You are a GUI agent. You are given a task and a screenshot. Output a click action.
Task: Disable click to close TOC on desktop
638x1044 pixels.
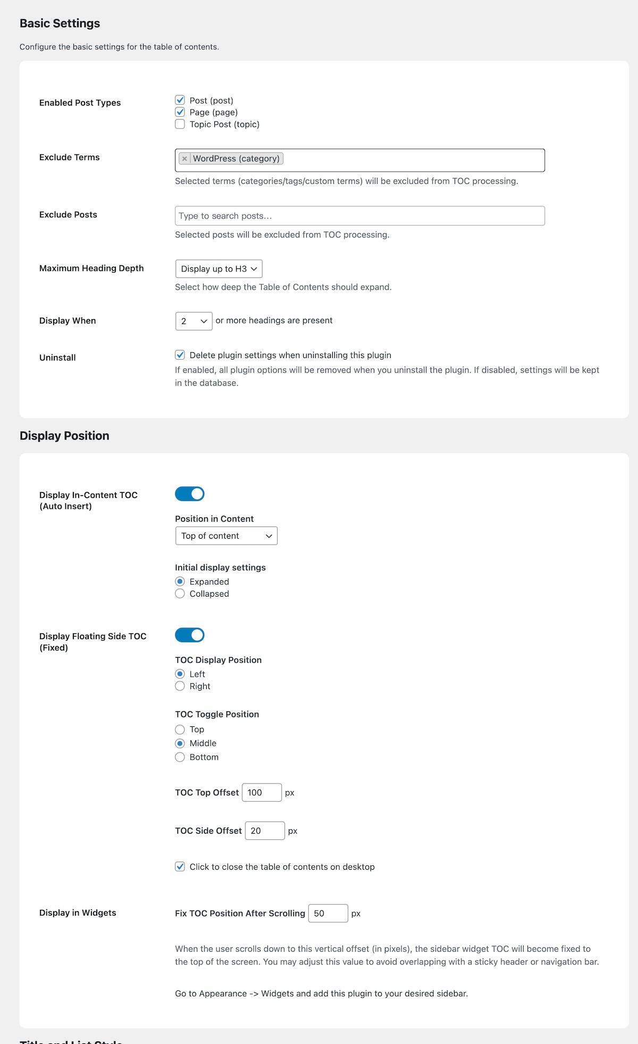pyautogui.click(x=180, y=867)
